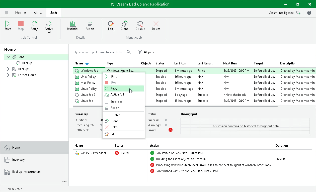Image resolution: width=316 pixels, height=192 pixels.
Task: Choose Delete in the context menu
Action: coord(124,127)
